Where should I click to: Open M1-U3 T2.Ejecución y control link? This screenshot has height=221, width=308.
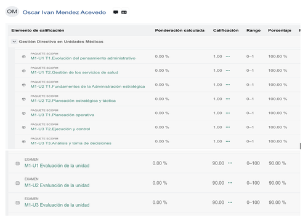[60, 129]
